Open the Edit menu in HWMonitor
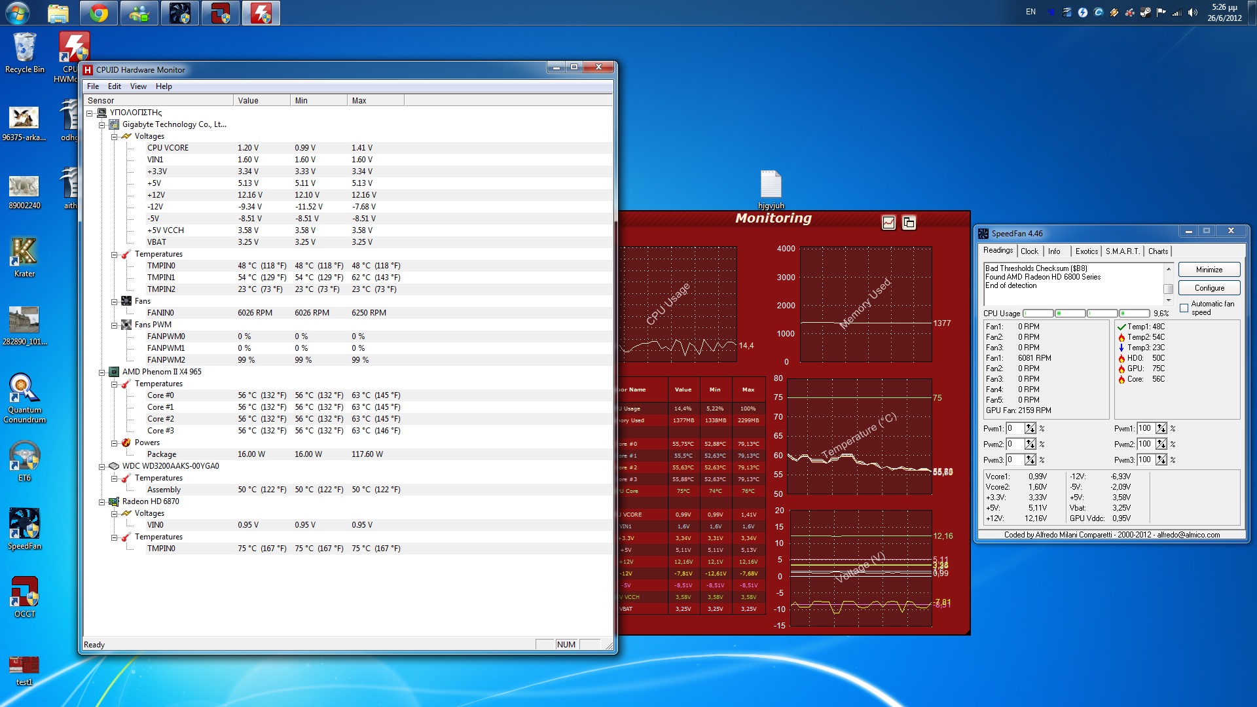Screen dimensions: 1257x707 (115, 86)
